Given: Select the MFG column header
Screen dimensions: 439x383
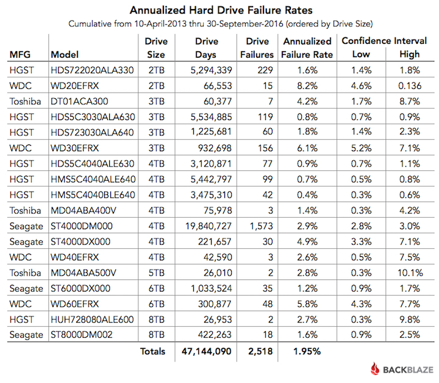Looking at the screenshot, I should (20, 54).
